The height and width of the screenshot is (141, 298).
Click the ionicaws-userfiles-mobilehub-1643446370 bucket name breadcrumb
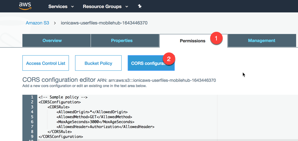coord(104,23)
